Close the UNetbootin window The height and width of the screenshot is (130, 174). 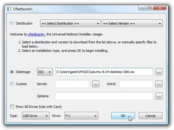(160, 8)
